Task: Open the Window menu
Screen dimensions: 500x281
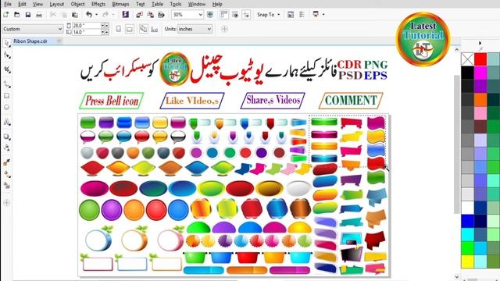Action: 197,4
